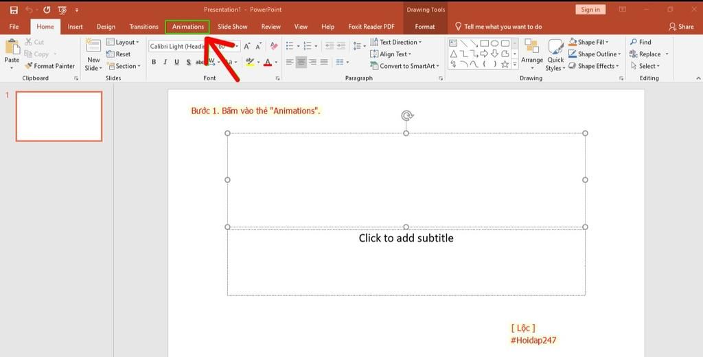Click the Clear All Formatting icon
Screen dimensions: 703x357
coord(274,46)
